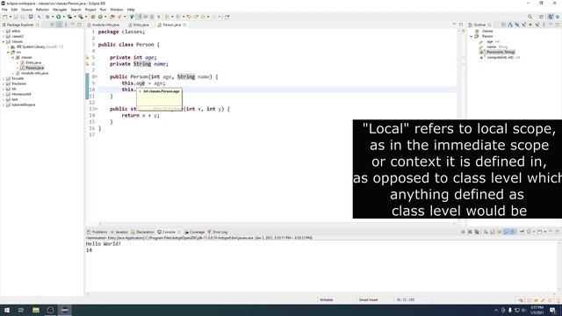Switch to the module-info.java editor tab
Screen dimensions: 562x316
(x=104, y=25)
